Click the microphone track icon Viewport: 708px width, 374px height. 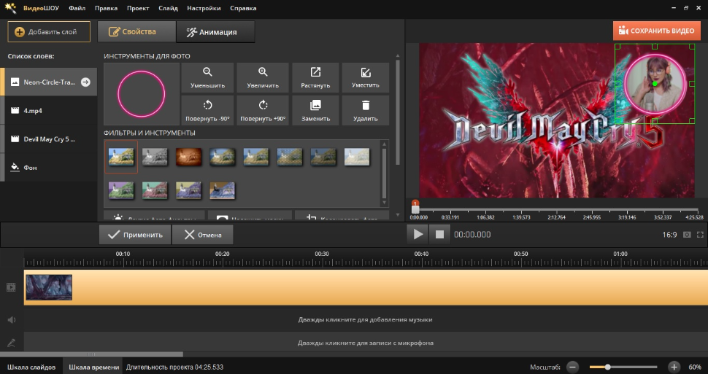coord(11,343)
